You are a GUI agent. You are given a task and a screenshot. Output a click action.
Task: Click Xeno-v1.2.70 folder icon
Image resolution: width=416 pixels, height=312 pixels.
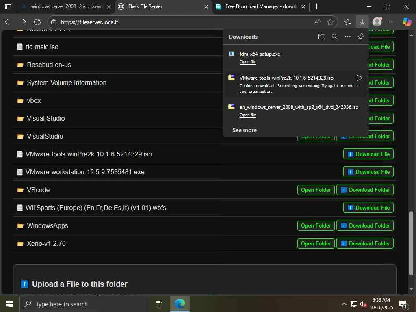coord(20,244)
